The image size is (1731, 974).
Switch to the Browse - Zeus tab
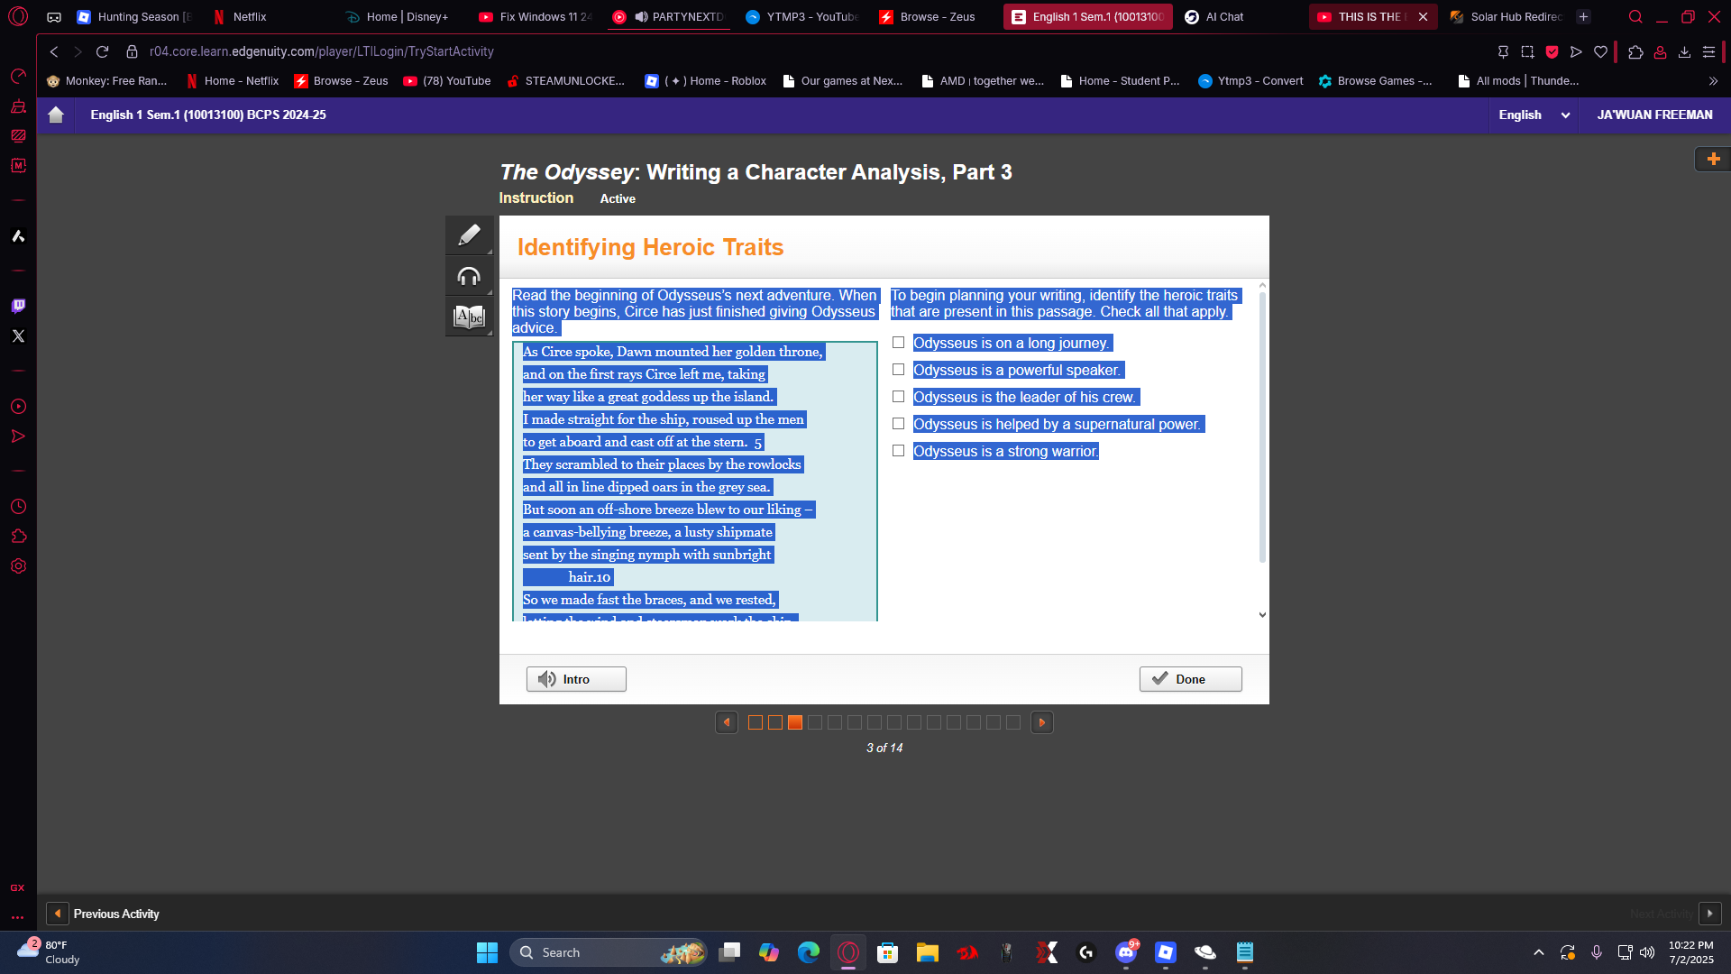point(928,16)
